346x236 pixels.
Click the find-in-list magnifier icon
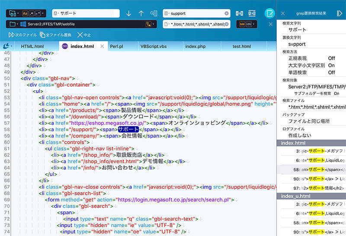154,13
